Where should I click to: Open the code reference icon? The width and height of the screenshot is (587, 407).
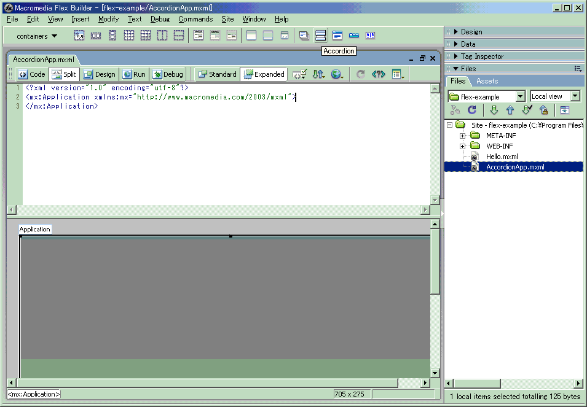[x=379, y=74]
